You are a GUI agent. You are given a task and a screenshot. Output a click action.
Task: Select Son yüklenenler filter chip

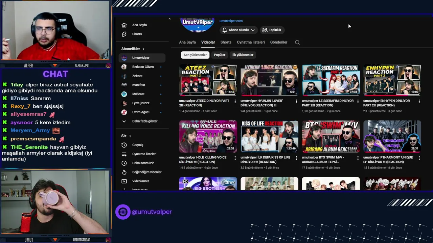[195, 55]
